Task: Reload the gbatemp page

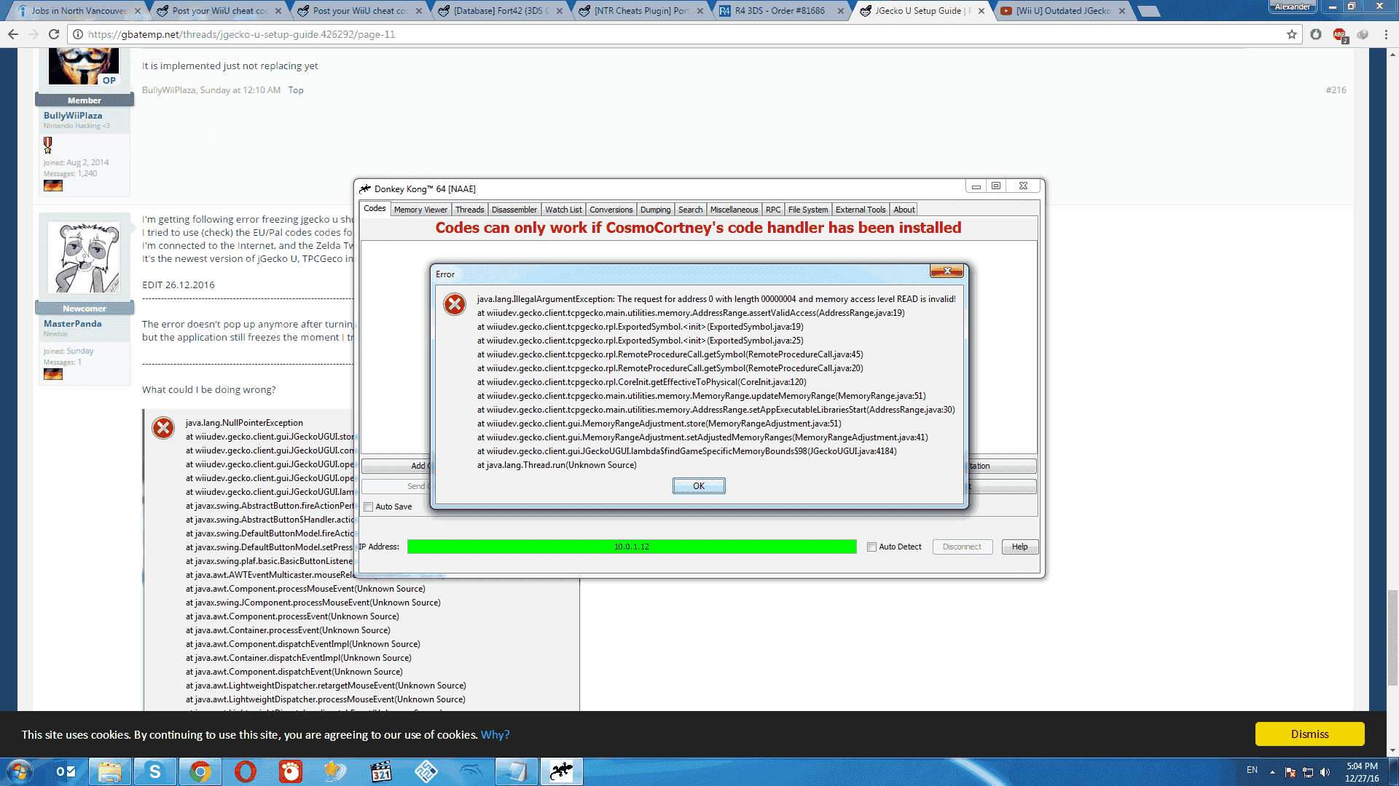Action: tap(53, 34)
